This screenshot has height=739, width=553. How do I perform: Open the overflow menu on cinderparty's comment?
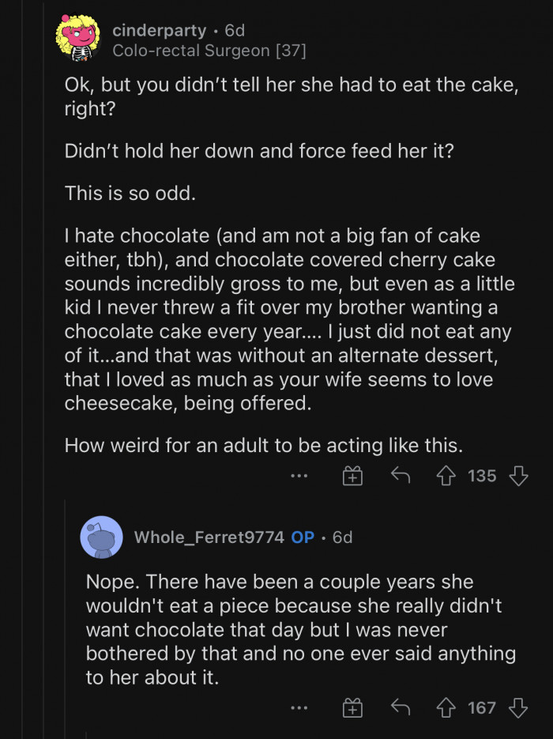tap(299, 476)
